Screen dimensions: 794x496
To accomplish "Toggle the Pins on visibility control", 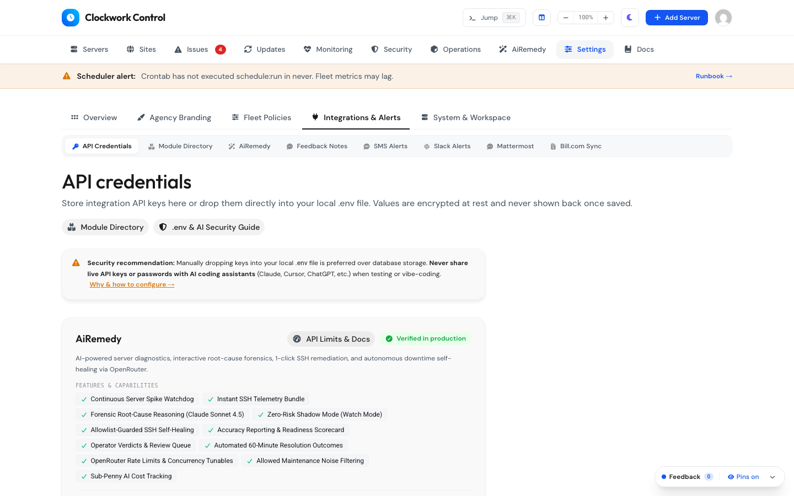I will (x=743, y=477).
